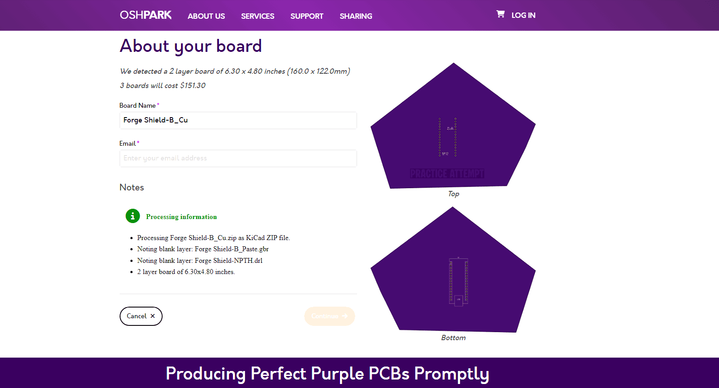The image size is (719, 388).
Task: Click the Notes section heading
Action: click(x=132, y=187)
